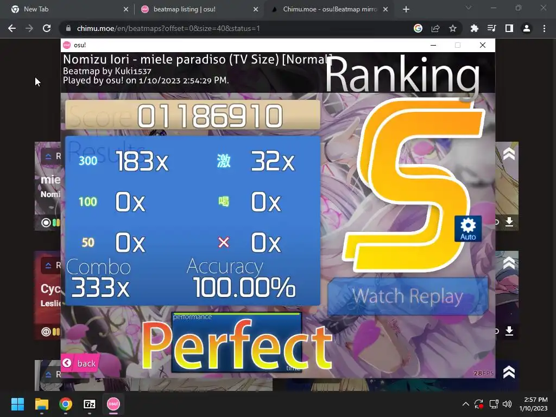Viewport: 556px width, 417px height.
Task: Open 7-Zip from the taskbar
Action: click(x=90, y=404)
